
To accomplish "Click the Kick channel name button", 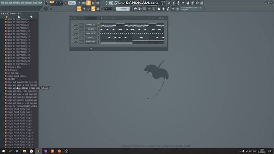I will coord(91,29).
